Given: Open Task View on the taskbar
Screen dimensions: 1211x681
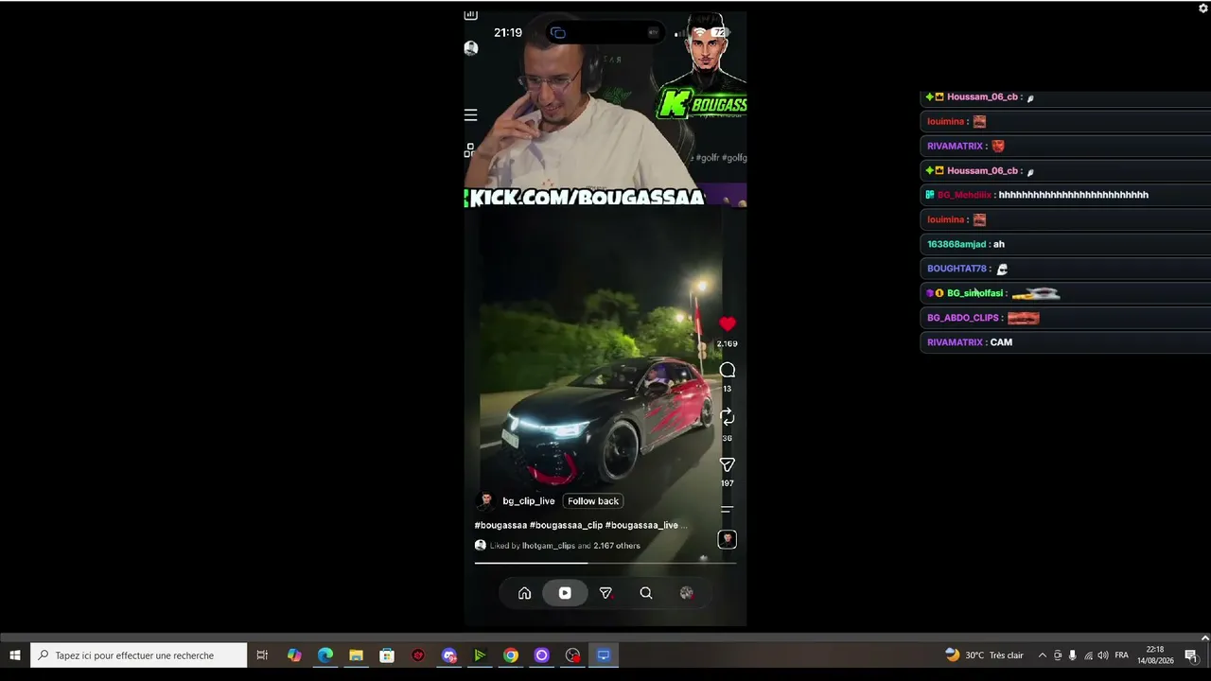Looking at the screenshot, I should (262, 655).
